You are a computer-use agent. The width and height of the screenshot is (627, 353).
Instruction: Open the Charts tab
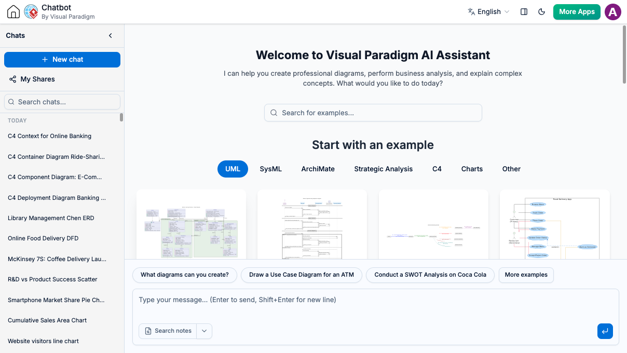472,169
